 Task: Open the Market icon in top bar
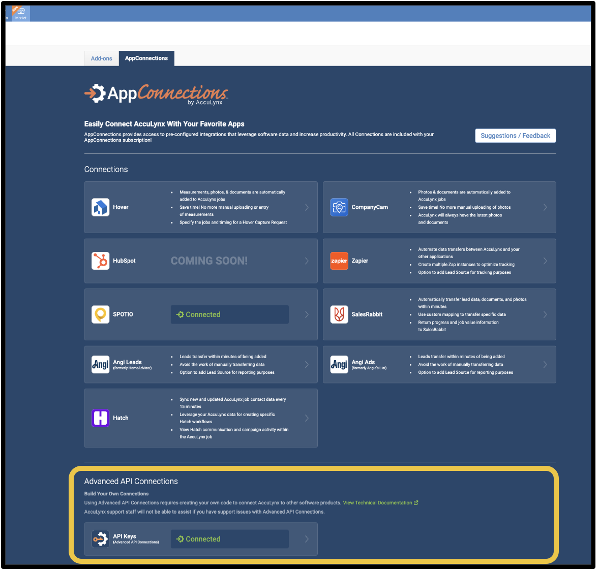coord(21,14)
